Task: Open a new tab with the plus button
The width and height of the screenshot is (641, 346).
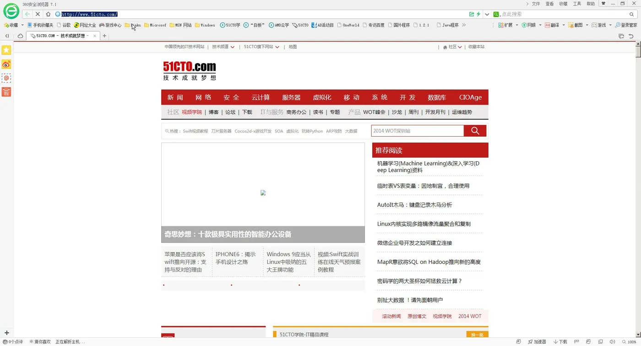Action: (104, 36)
